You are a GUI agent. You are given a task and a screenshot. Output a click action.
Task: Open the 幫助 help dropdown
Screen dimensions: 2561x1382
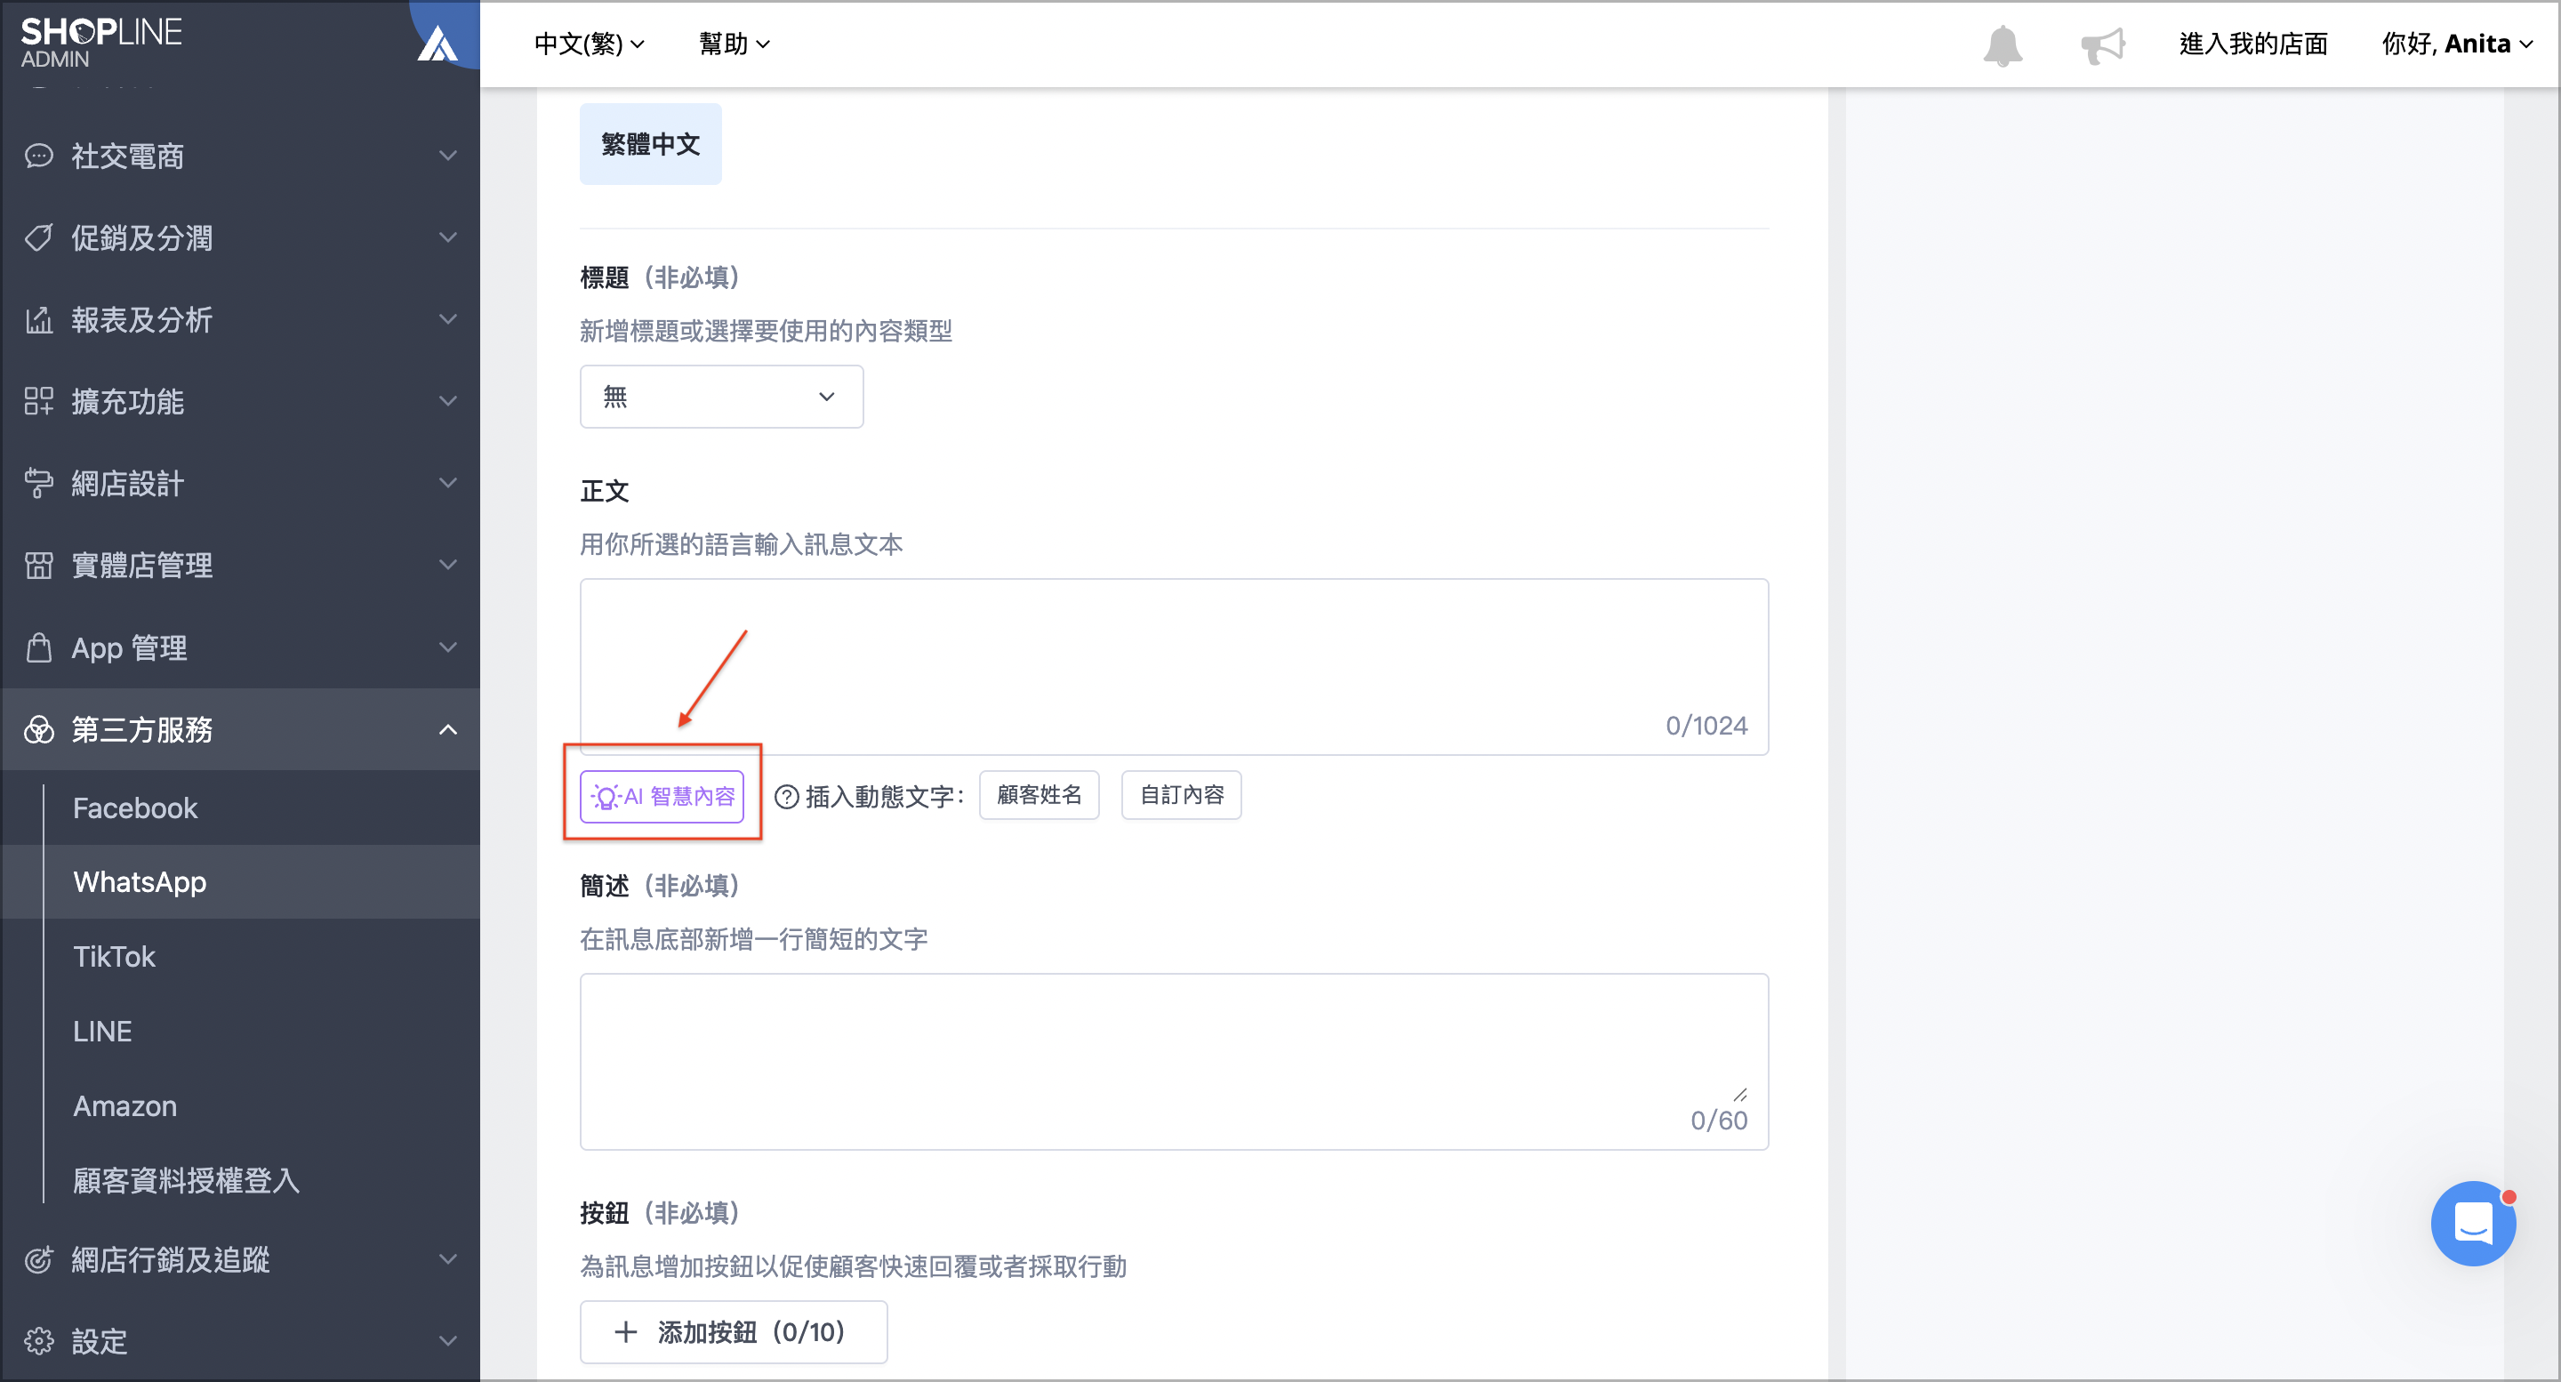point(734,44)
